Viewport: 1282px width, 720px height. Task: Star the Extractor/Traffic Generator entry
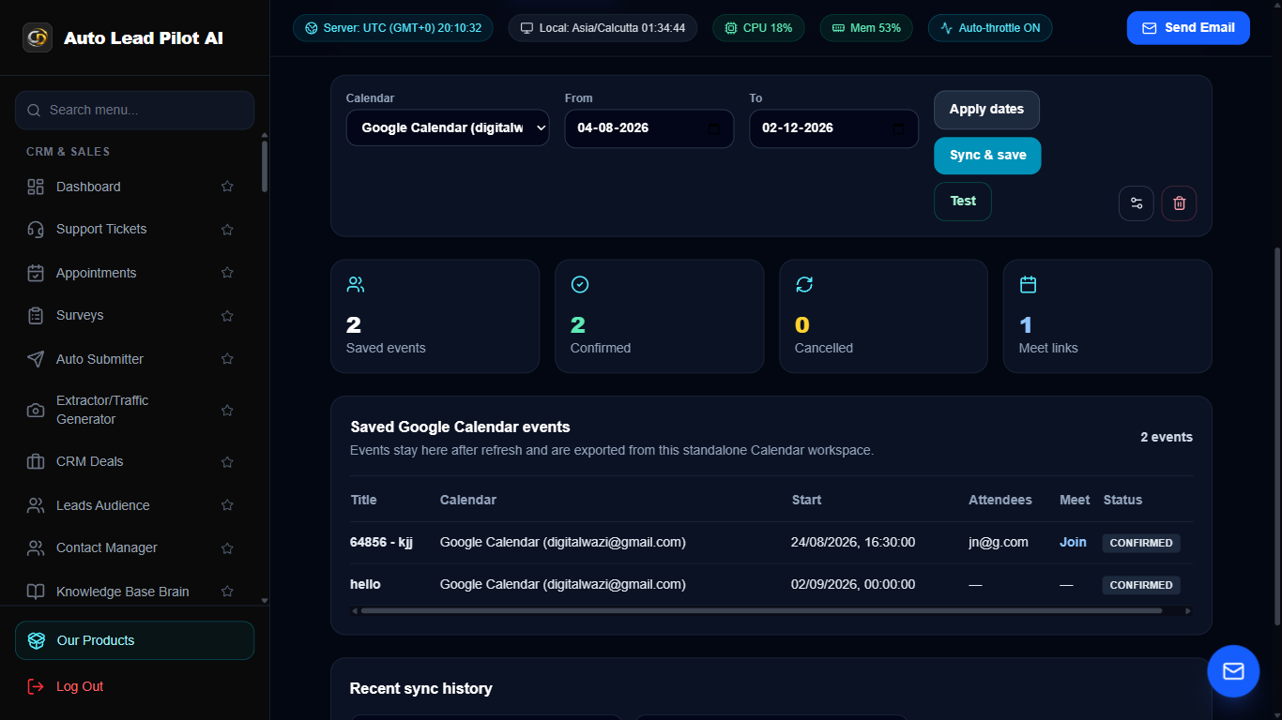click(x=227, y=411)
